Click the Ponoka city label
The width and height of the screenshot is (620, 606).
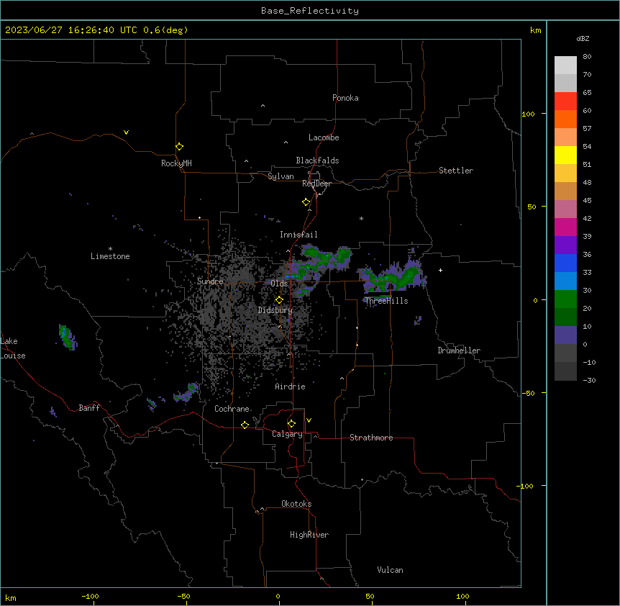click(x=345, y=98)
